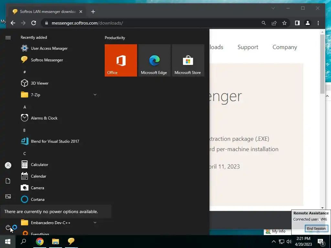Image resolution: width=331 pixels, height=248 pixels.
Task: Click End Session in Remote Assistance
Action: click(x=316, y=228)
